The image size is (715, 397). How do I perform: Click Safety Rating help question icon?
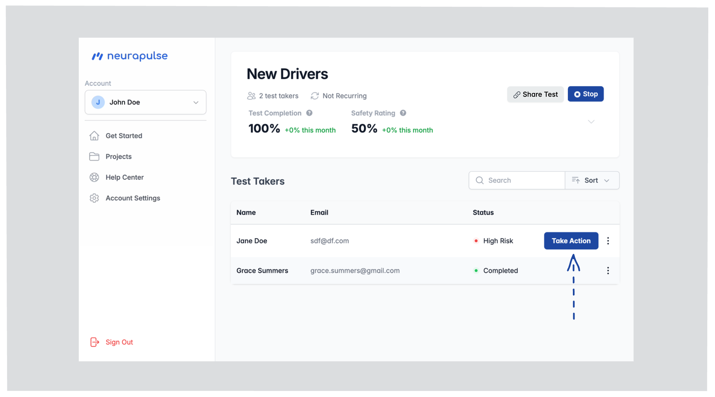click(x=403, y=113)
